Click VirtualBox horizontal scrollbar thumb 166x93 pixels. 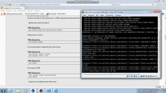coord(112,74)
